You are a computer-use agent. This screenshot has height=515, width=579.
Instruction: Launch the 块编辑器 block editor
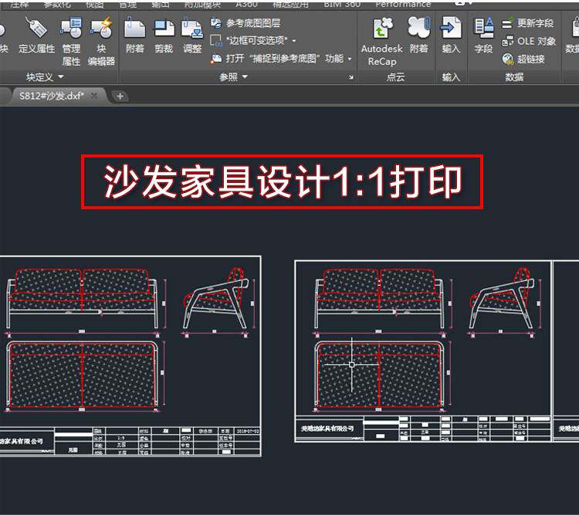point(101,28)
